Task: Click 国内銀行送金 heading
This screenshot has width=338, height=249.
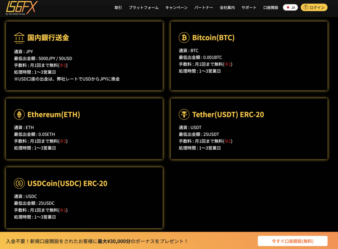Action: (x=48, y=38)
